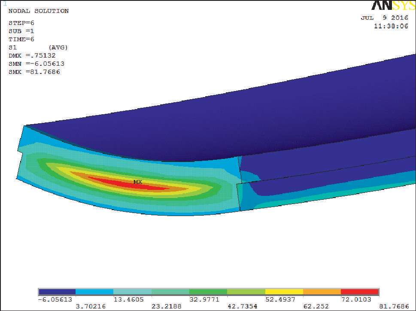The image size is (416, 311).
Task: Click the DMX =.75132 value
Action: (32, 55)
